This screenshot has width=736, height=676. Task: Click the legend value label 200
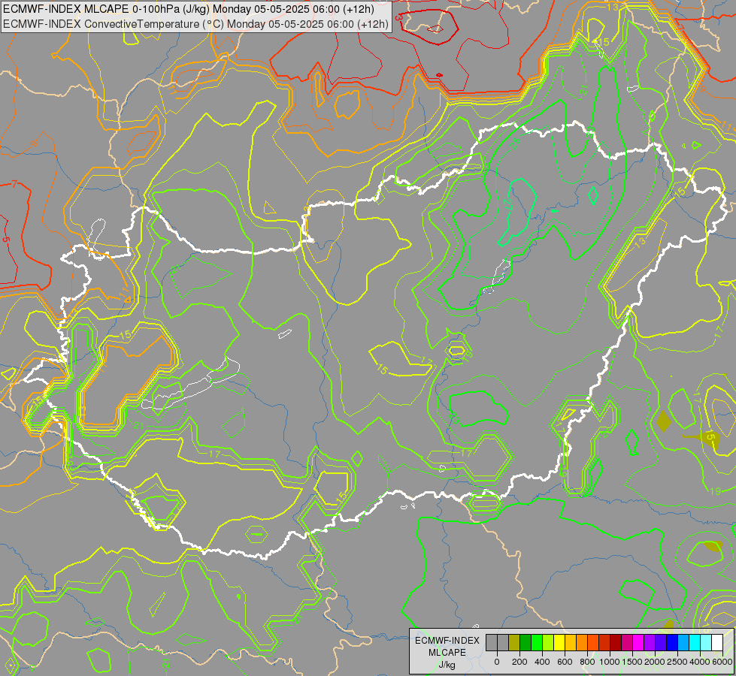(x=519, y=662)
